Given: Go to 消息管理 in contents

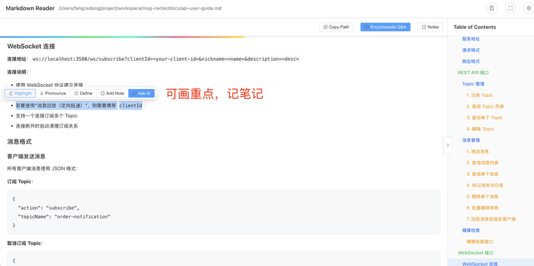Looking at the screenshot, I should click(x=471, y=140).
